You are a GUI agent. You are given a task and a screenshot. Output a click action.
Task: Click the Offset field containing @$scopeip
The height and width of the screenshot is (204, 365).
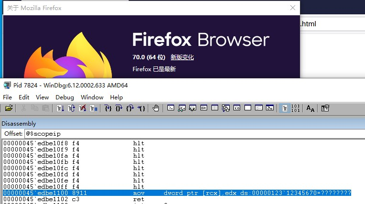point(195,134)
